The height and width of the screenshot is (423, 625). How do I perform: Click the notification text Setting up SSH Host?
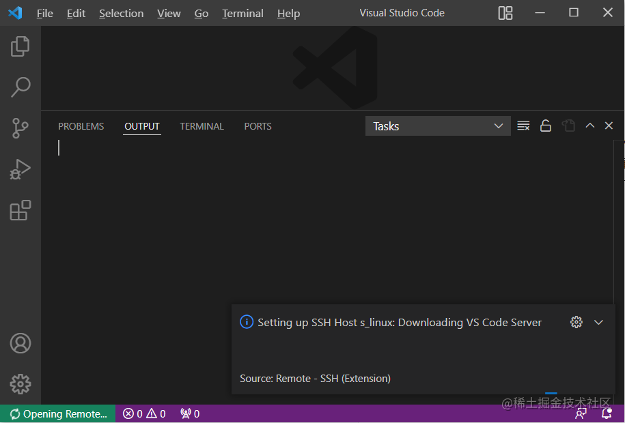click(400, 322)
